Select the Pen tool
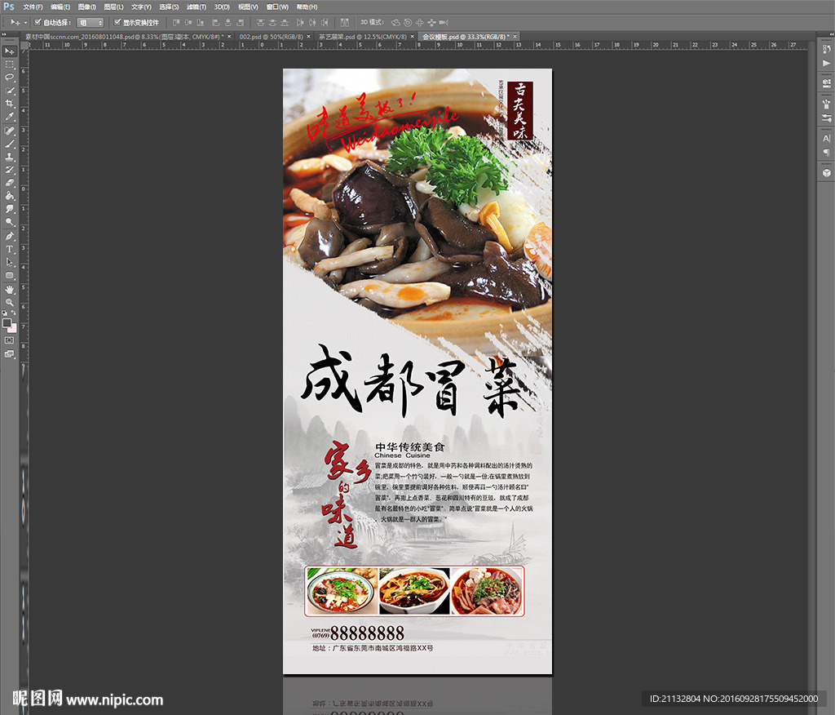Screen dimensions: 835x715 point(10,236)
